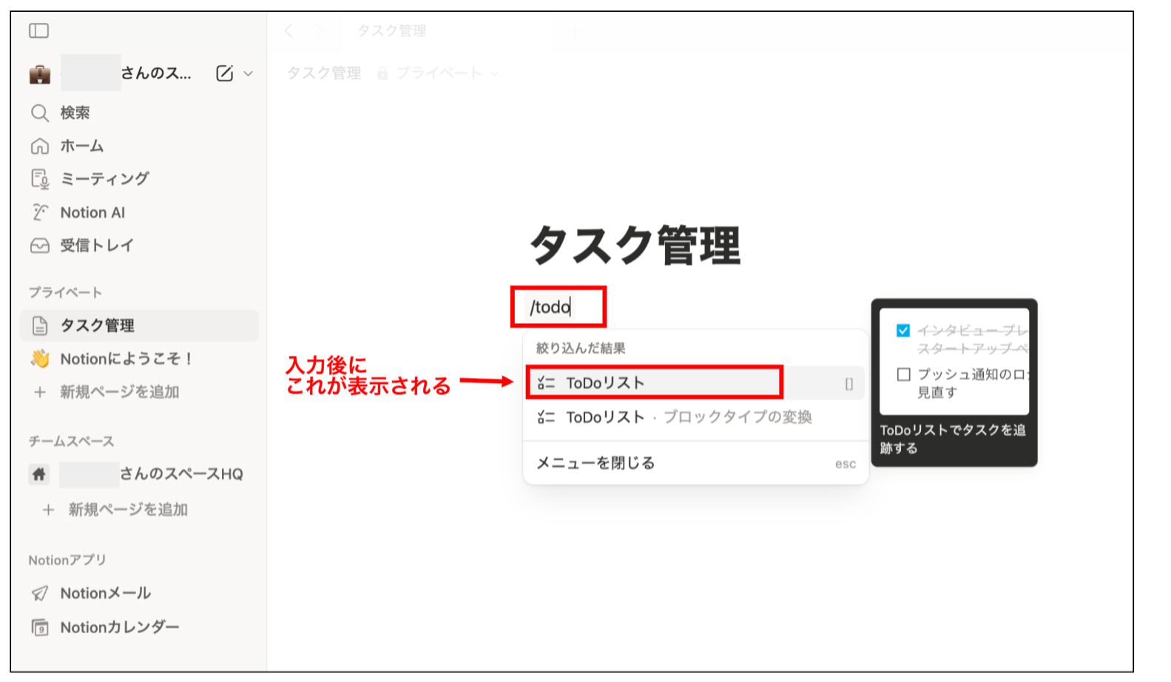
Task: Select the タスク管理 page in sidebar
Action: (140, 325)
